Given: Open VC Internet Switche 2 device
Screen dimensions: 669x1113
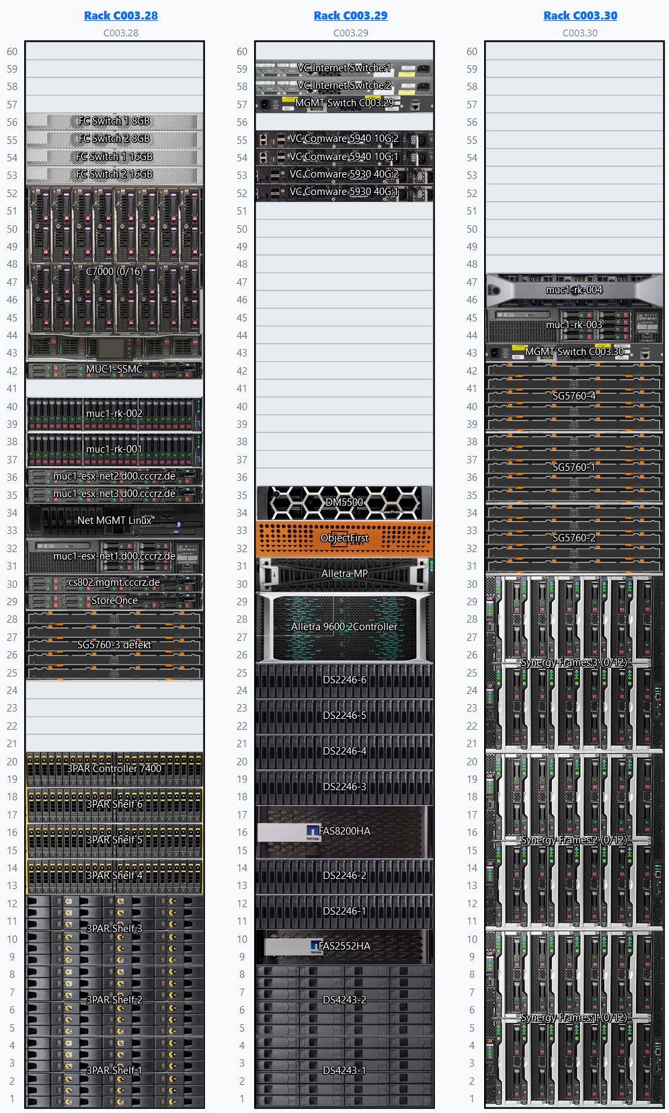Looking at the screenshot, I should [344, 86].
